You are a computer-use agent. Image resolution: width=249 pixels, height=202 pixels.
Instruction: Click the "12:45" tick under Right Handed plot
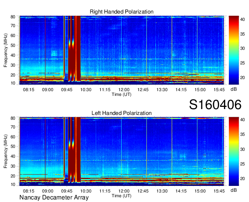[143, 90]
